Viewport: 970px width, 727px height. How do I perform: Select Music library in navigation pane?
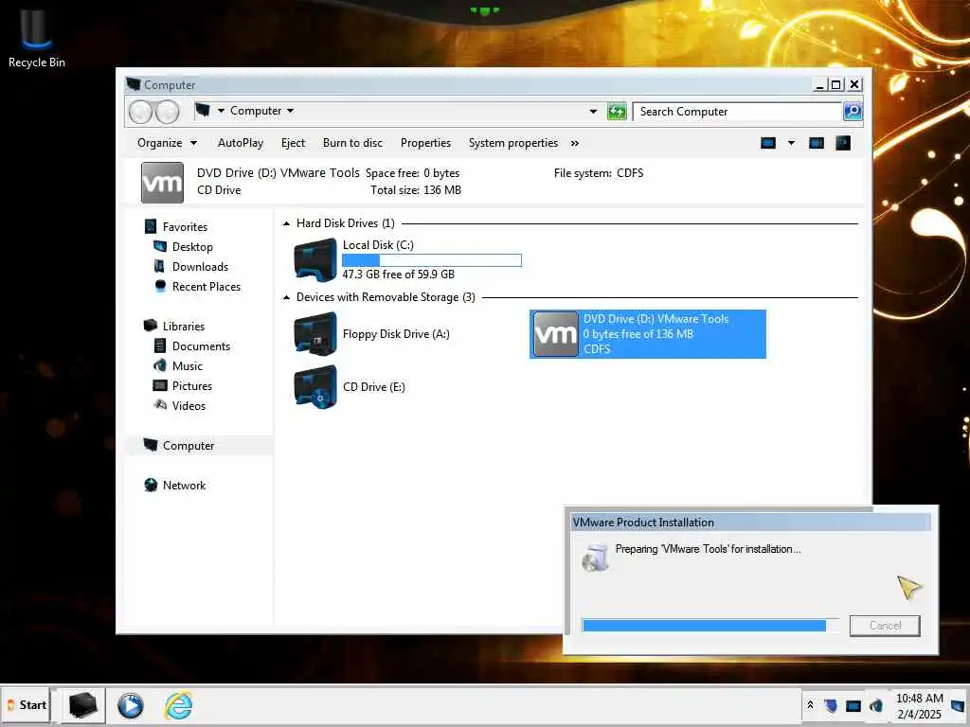[x=187, y=366]
